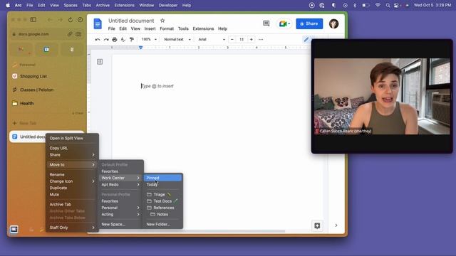Select the Paint format tool
The width and height of the screenshot is (456, 256).
point(132,40)
